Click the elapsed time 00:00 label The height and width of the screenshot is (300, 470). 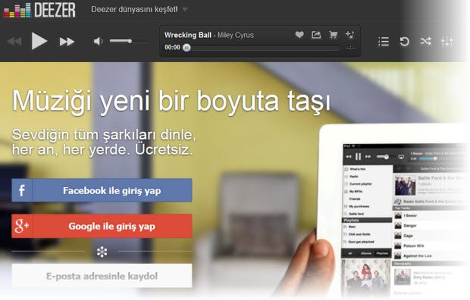(x=172, y=47)
